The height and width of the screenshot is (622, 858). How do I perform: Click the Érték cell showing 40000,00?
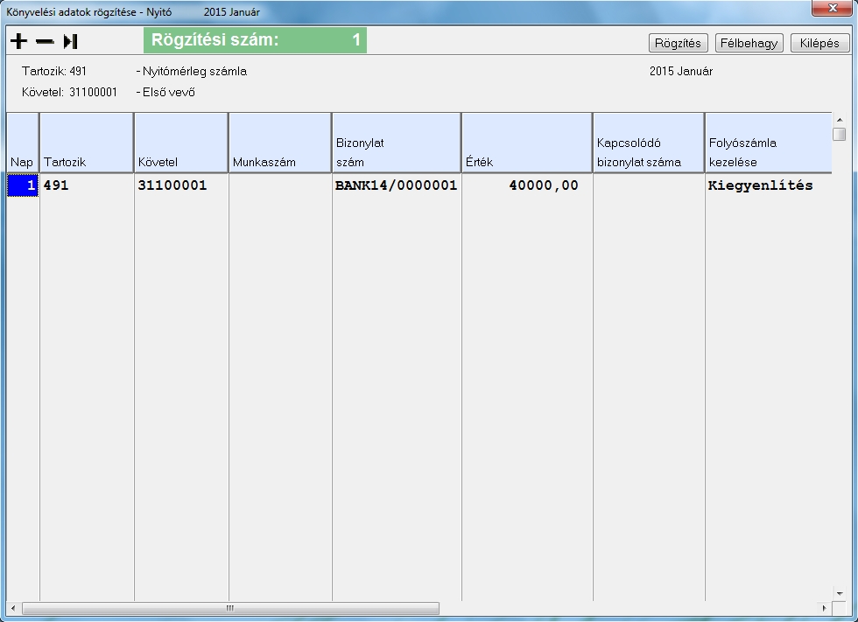[526, 185]
